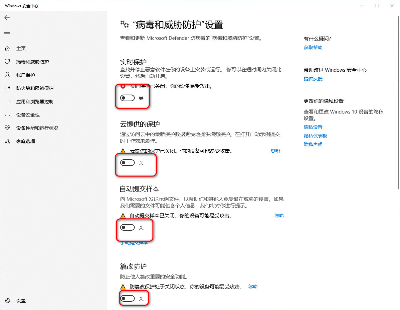
Task: Click the shield icon for 病毒和威胁防护
Action: pyautogui.click(x=7, y=62)
